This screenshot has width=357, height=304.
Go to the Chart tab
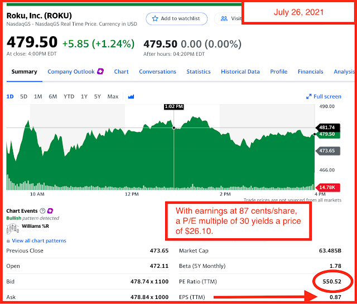[x=122, y=72]
